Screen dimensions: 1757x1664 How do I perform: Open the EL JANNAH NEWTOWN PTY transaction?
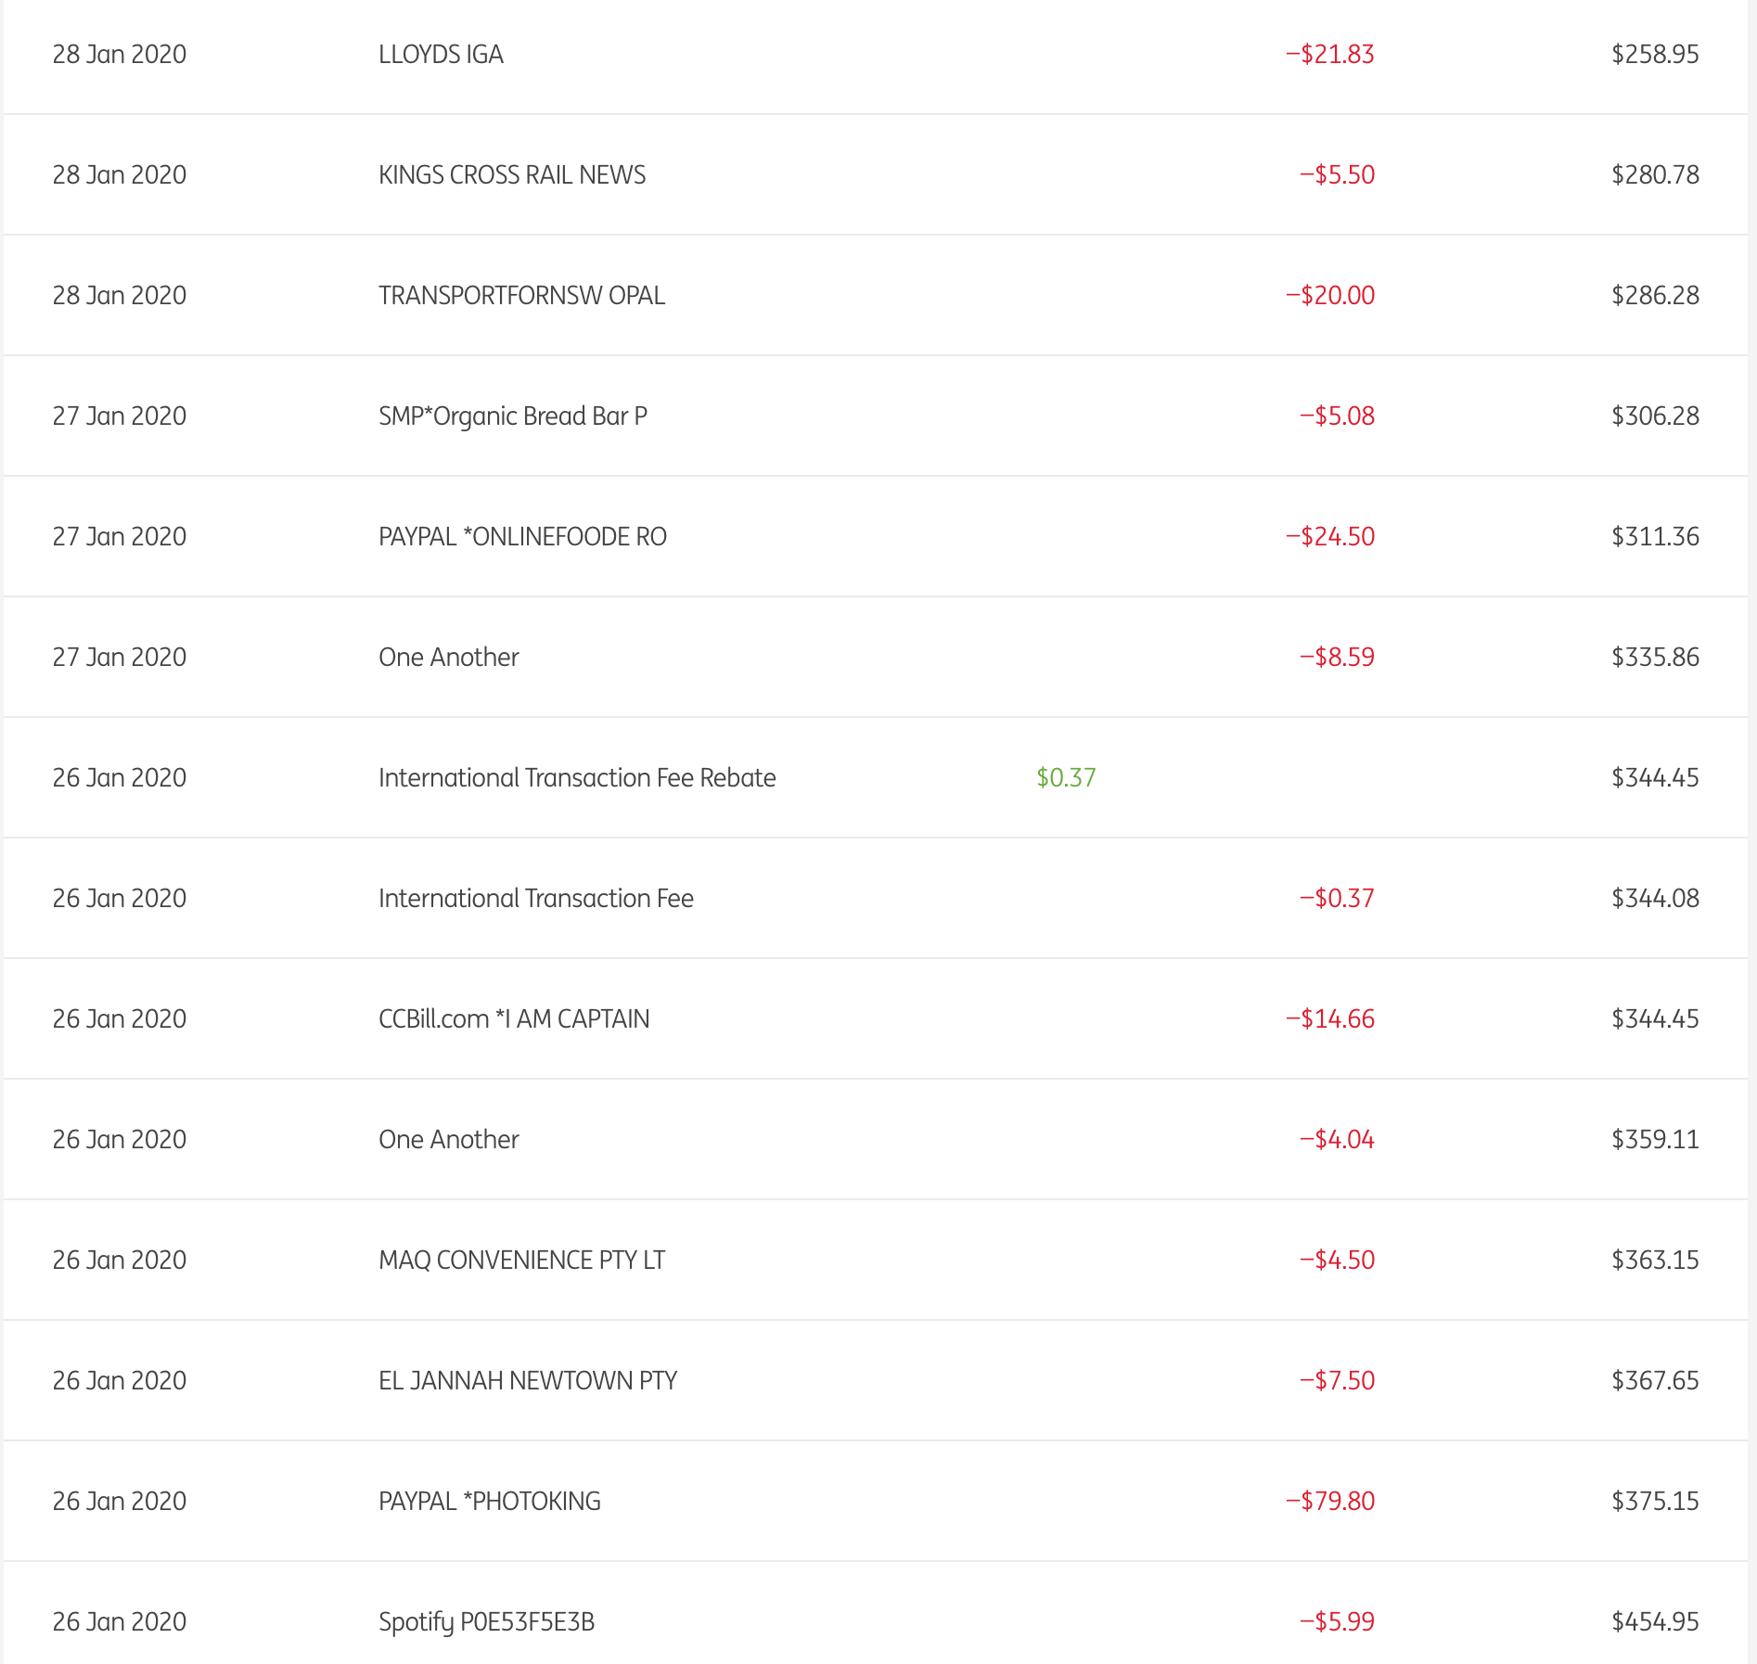pyautogui.click(x=528, y=1381)
